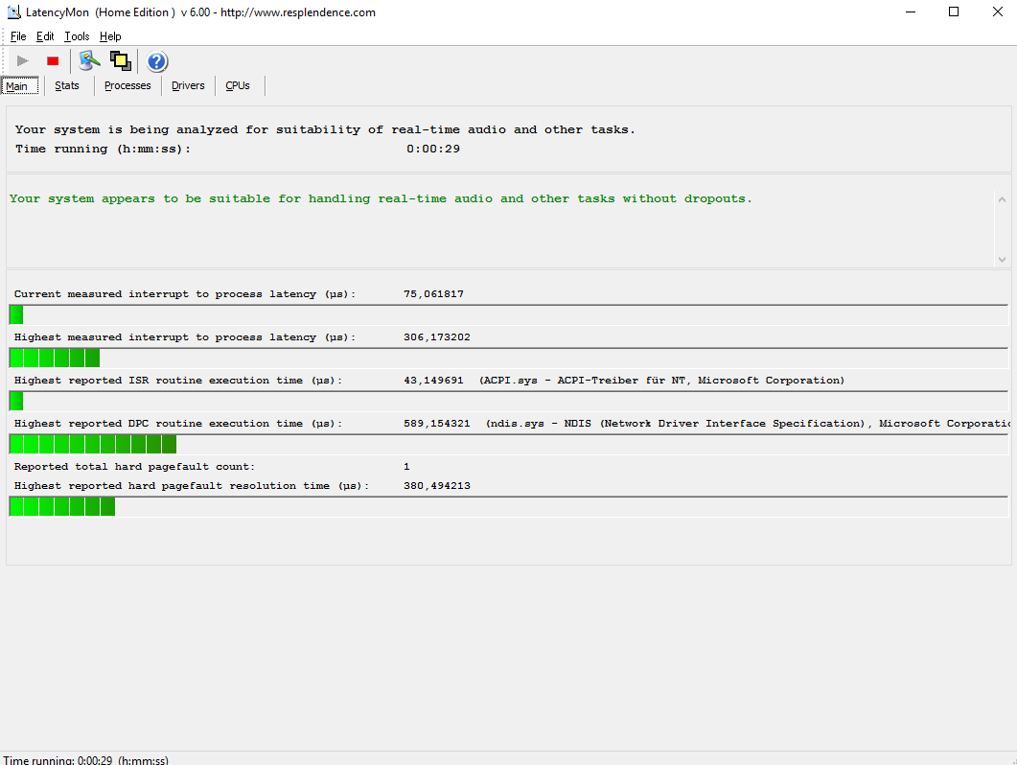Image resolution: width=1017 pixels, height=765 pixels.
Task: Click 'Current measured interrupt to process latency' label
Action: tap(185, 294)
